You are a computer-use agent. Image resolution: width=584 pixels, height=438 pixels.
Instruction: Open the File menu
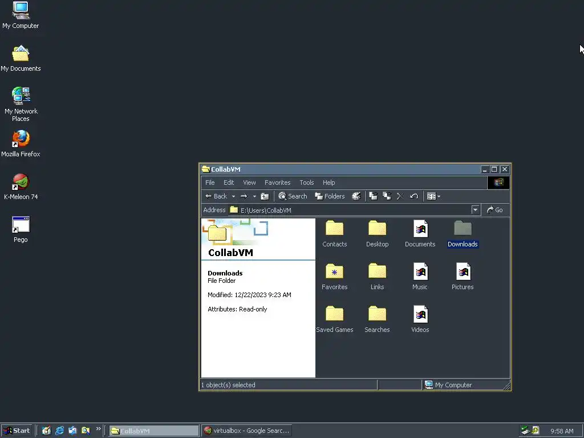(x=210, y=182)
